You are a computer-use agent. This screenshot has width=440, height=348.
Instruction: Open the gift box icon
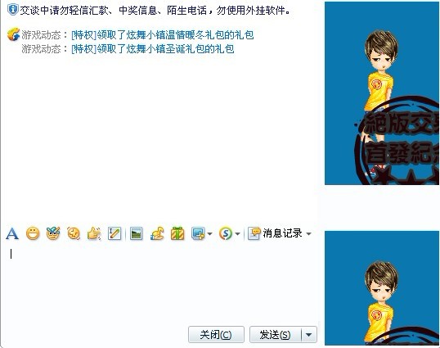177,233
